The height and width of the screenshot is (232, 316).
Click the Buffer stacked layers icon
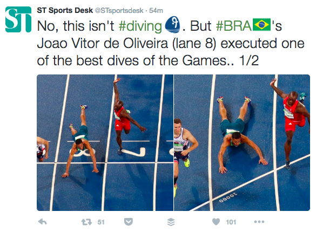tap(171, 222)
